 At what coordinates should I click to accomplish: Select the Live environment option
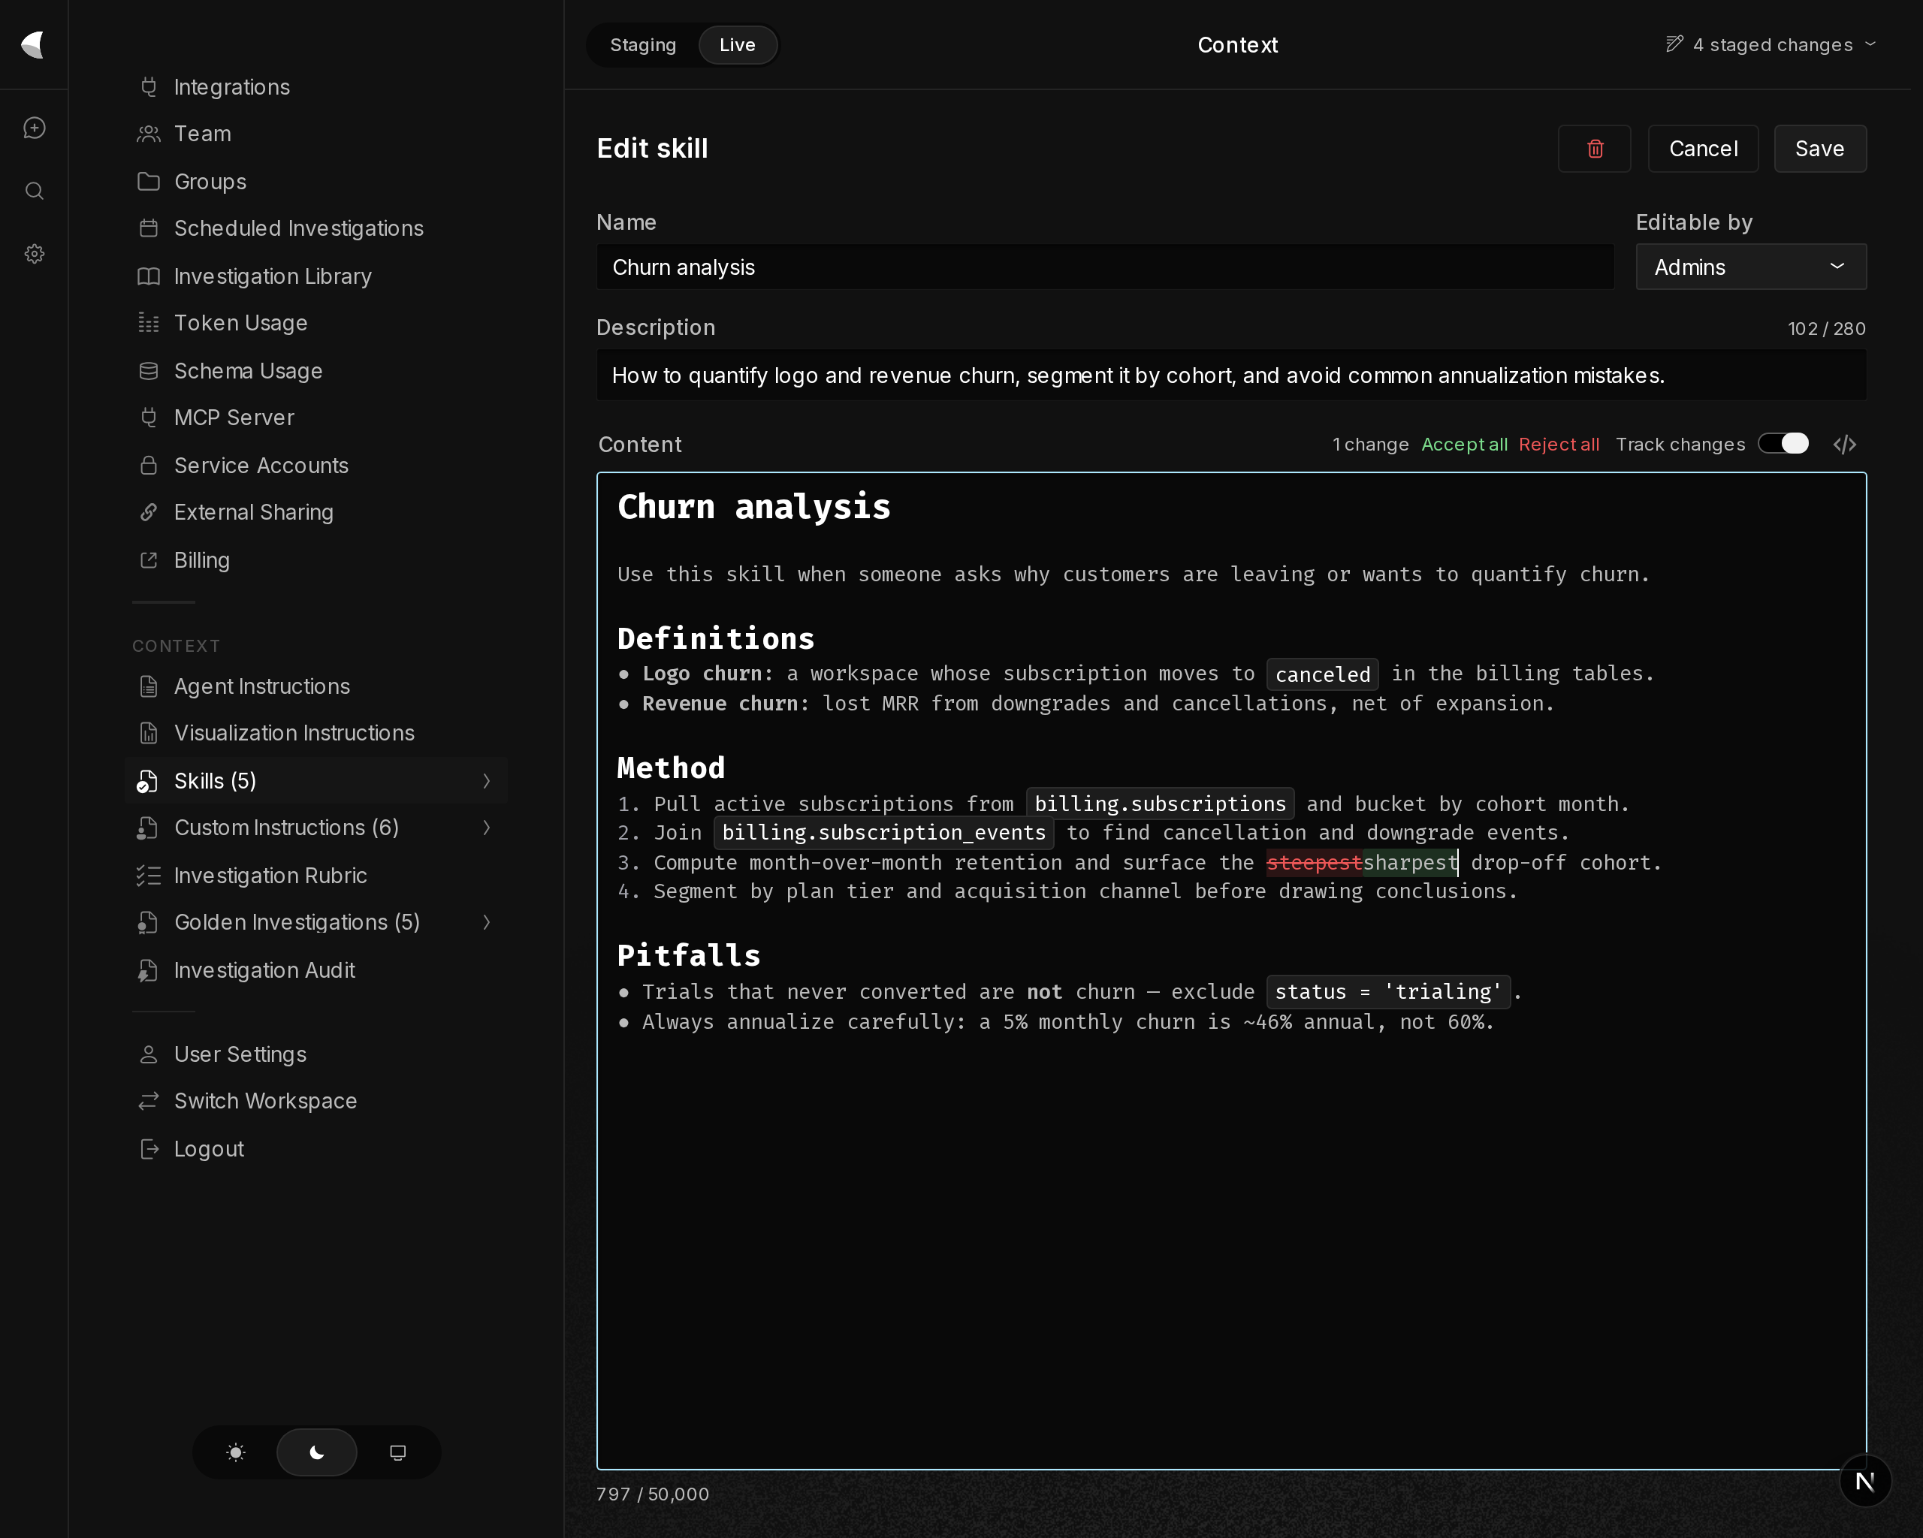pyautogui.click(x=737, y=44)
